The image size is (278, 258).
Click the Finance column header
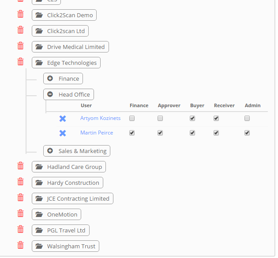[139, 105]
